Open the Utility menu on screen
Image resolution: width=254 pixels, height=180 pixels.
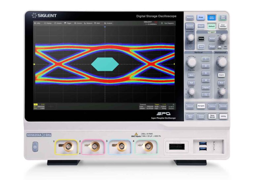coord(37,23)
